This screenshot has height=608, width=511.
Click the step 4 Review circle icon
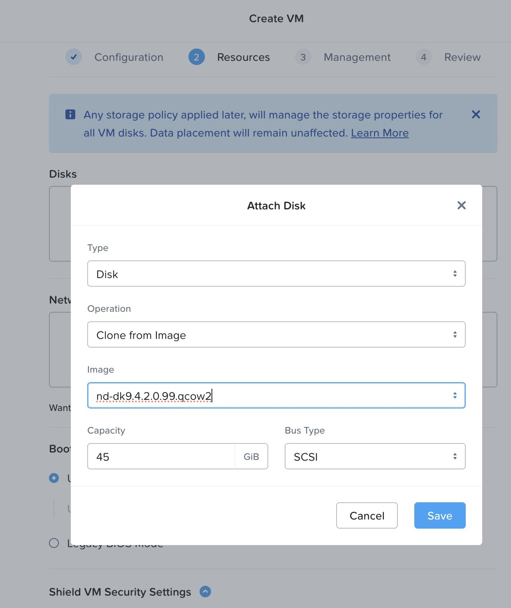(423, 57)
